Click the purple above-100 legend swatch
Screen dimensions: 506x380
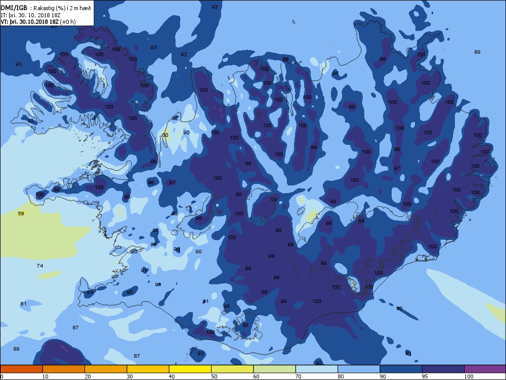pos(485,369)
